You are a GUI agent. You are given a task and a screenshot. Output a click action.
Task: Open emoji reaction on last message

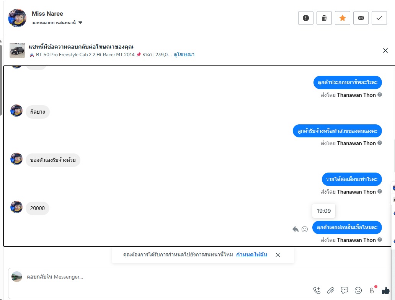pos(305,229)
